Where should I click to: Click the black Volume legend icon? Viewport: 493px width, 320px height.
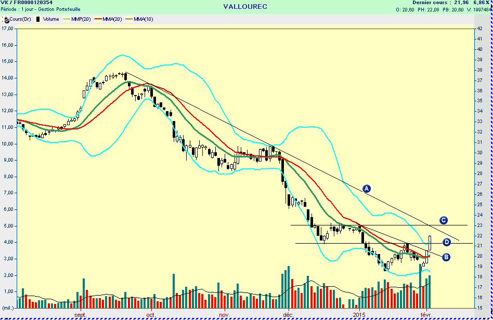click(38, 19)
